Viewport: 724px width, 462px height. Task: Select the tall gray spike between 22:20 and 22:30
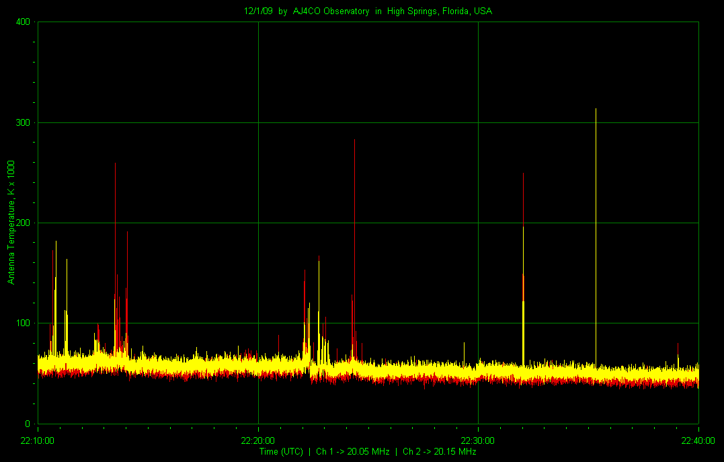[354, 202]
